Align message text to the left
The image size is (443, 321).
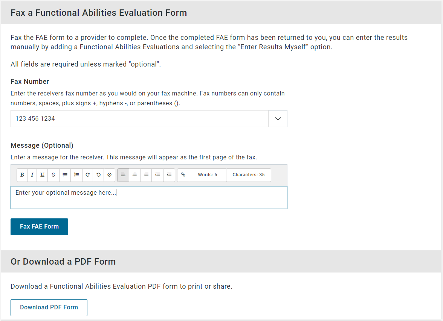[x=123, y=175]
